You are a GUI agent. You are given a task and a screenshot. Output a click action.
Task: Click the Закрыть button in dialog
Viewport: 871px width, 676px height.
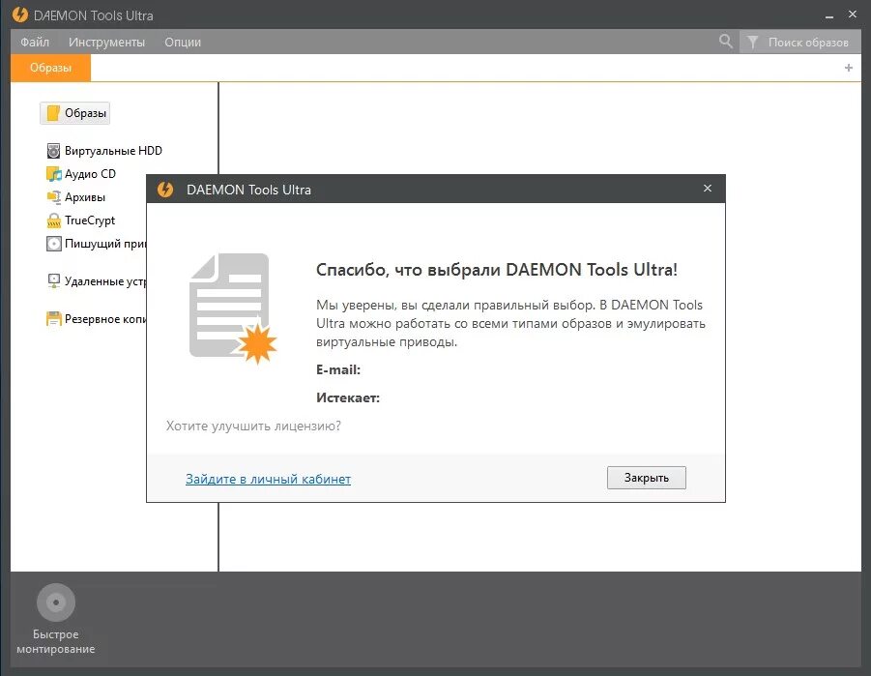click(646, 478)
